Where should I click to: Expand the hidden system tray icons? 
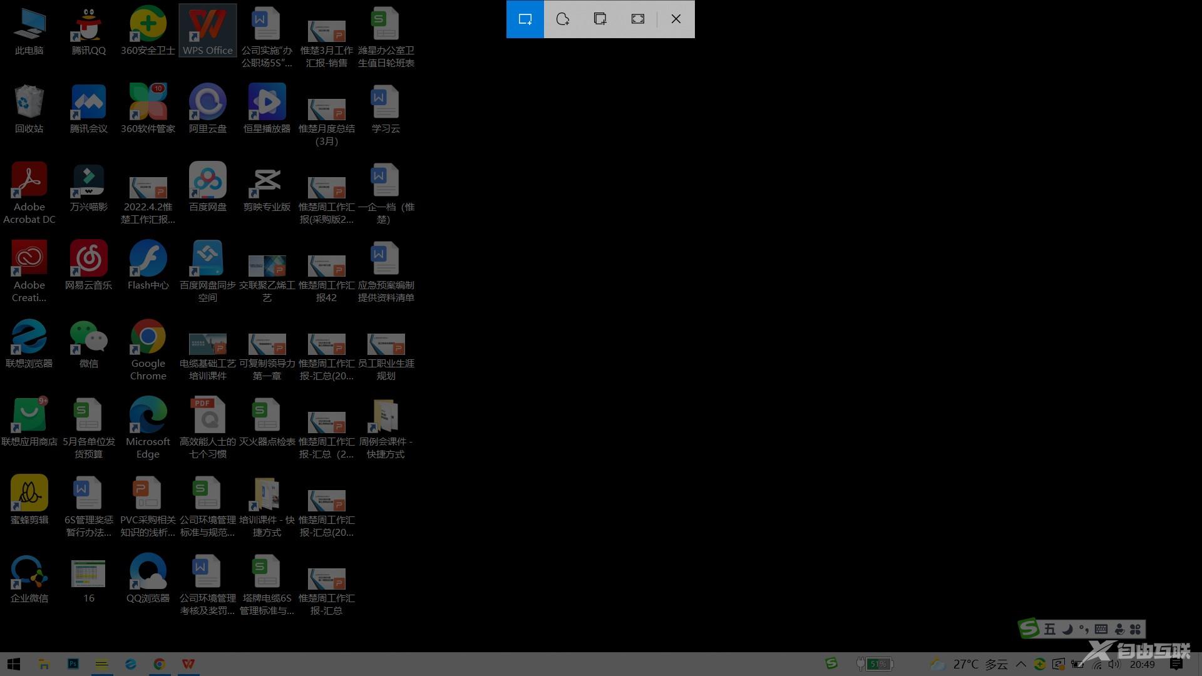[x=1020, y=664]
